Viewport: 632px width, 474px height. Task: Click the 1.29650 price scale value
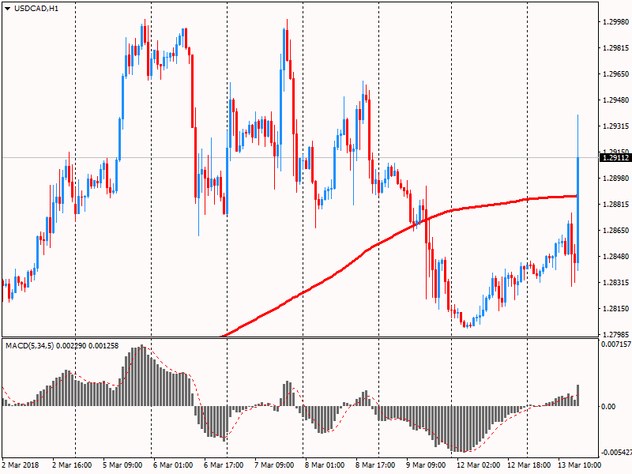pyautogui.click(x=615, y=74)
